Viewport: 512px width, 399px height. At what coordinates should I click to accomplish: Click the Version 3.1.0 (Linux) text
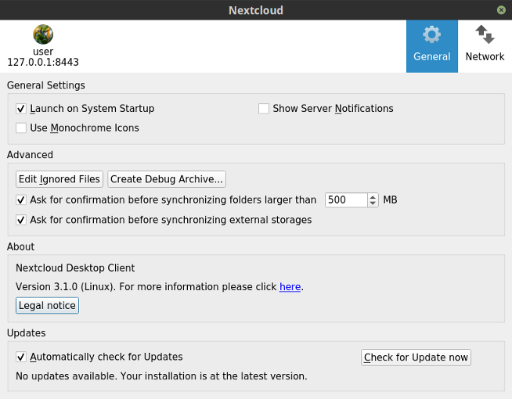[x=66, y=287]
